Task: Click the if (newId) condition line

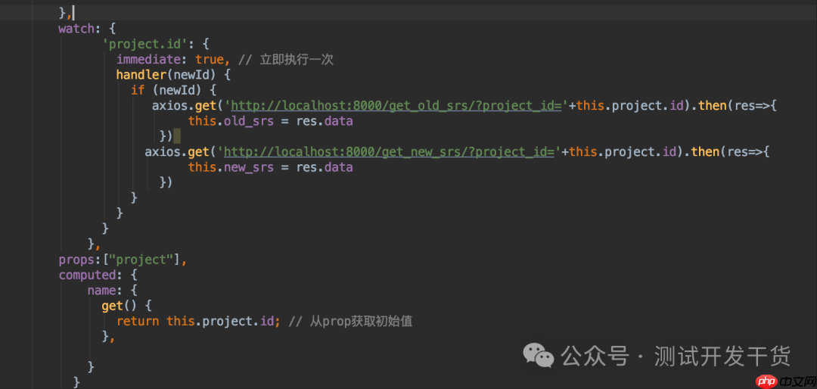Action: click(173, 90)
